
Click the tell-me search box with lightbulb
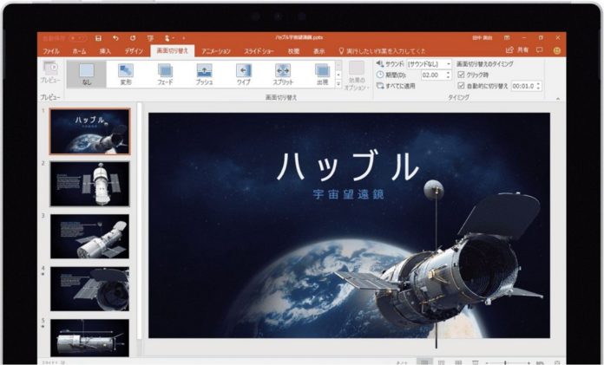(382, 51)
